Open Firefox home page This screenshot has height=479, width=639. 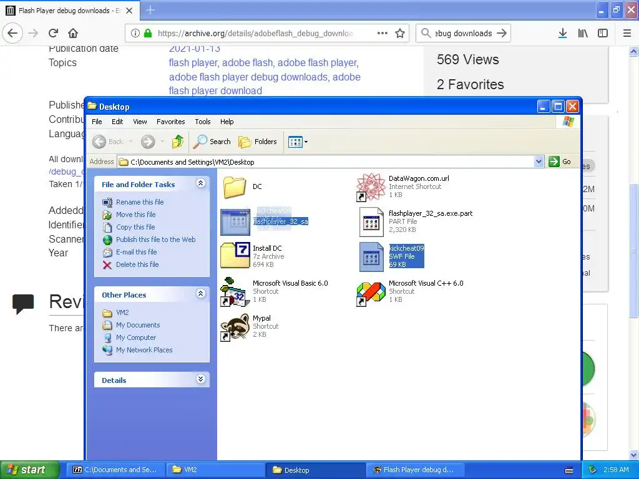point(73,33)
